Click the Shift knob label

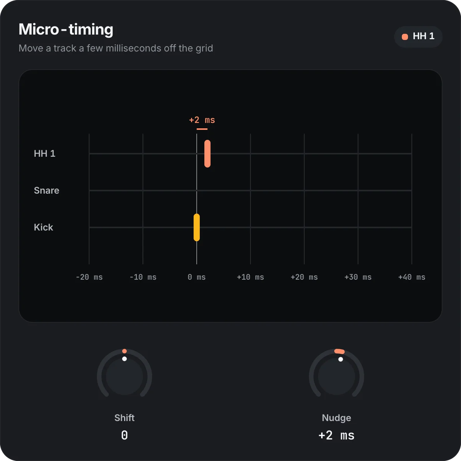[124, 418]
